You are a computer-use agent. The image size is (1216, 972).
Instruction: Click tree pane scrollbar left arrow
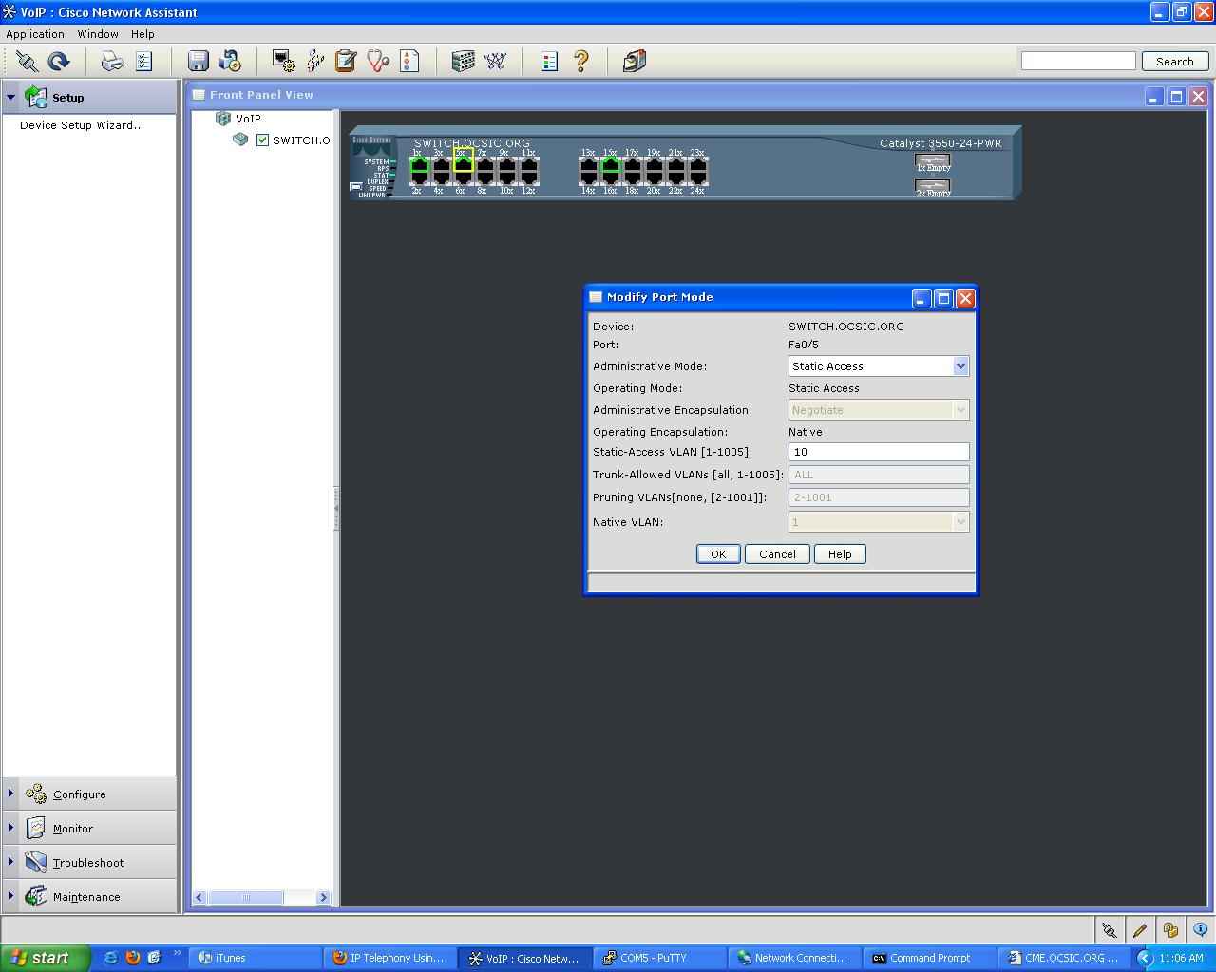point(199,897)
